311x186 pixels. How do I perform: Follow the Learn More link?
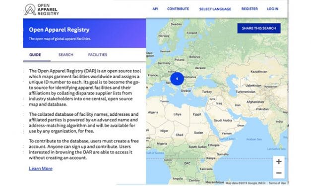(x=41, y=168)
